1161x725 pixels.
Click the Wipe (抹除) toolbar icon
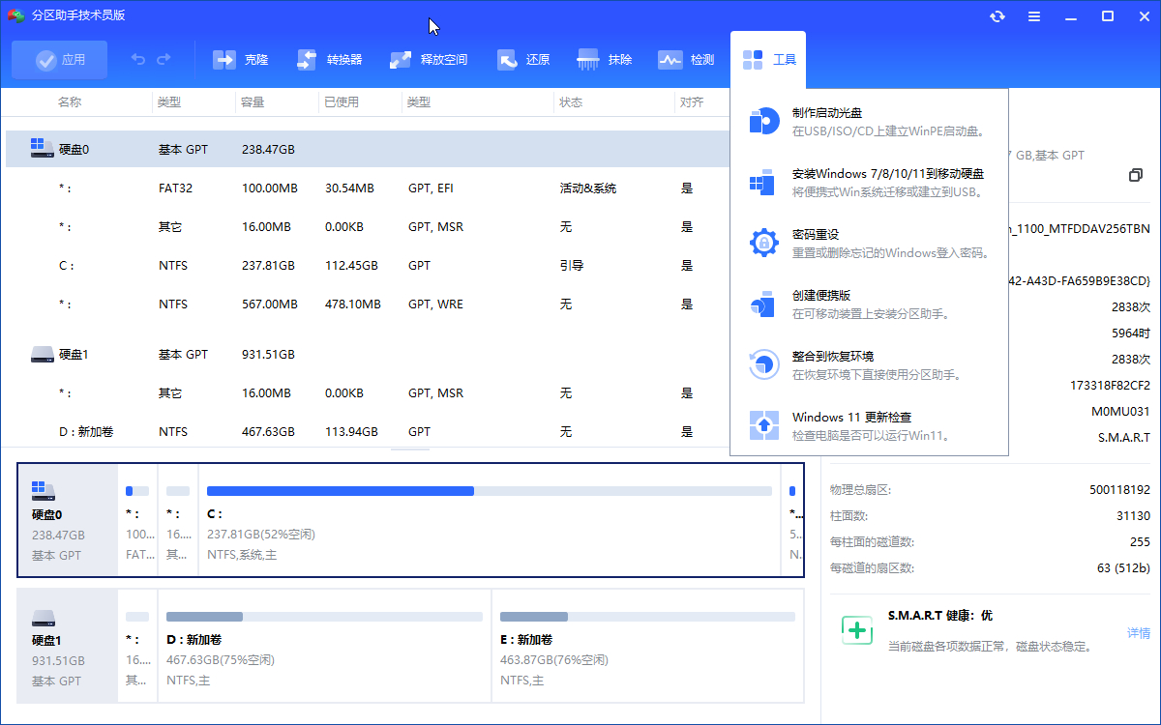point(588,60)
